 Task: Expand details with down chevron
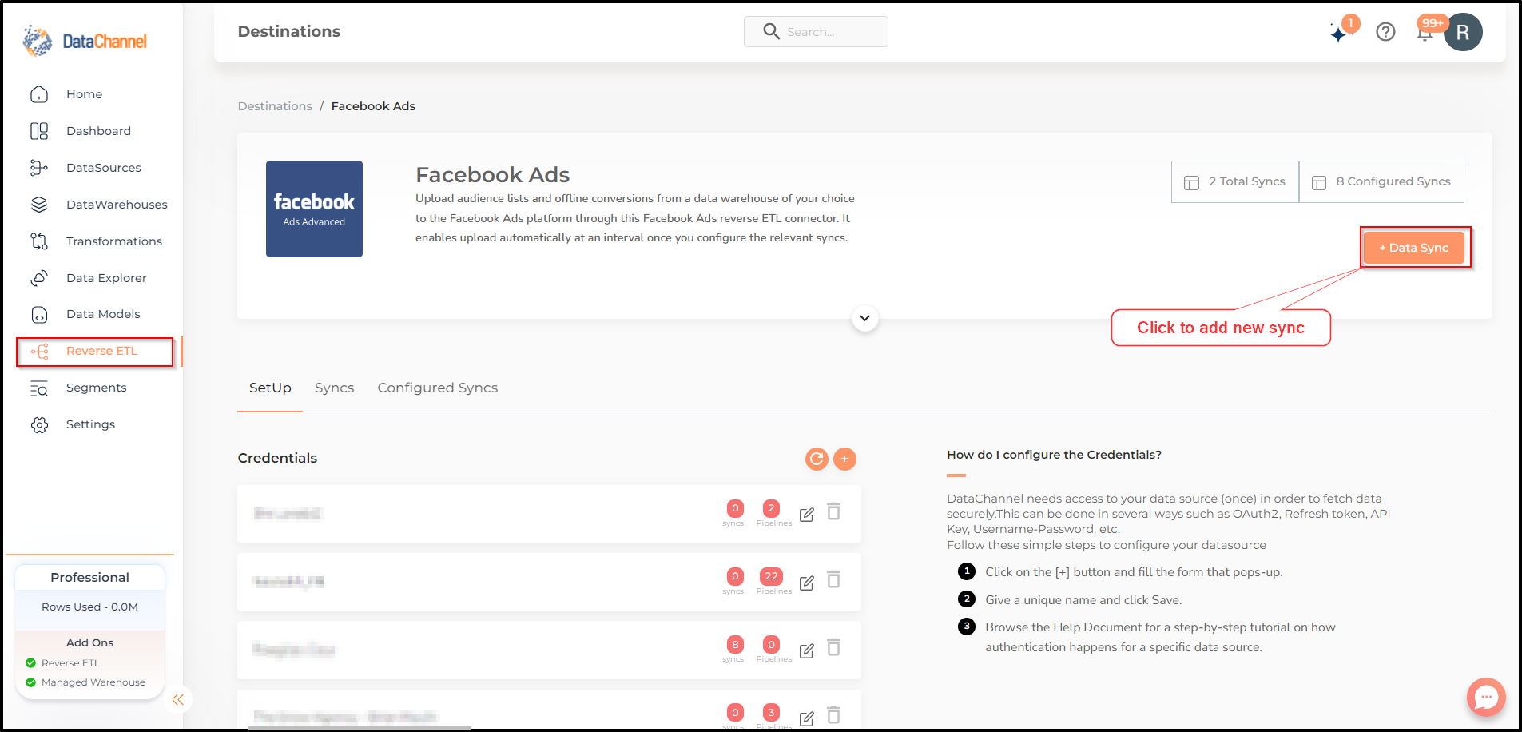pyautogui.click(x=864, y=318)
